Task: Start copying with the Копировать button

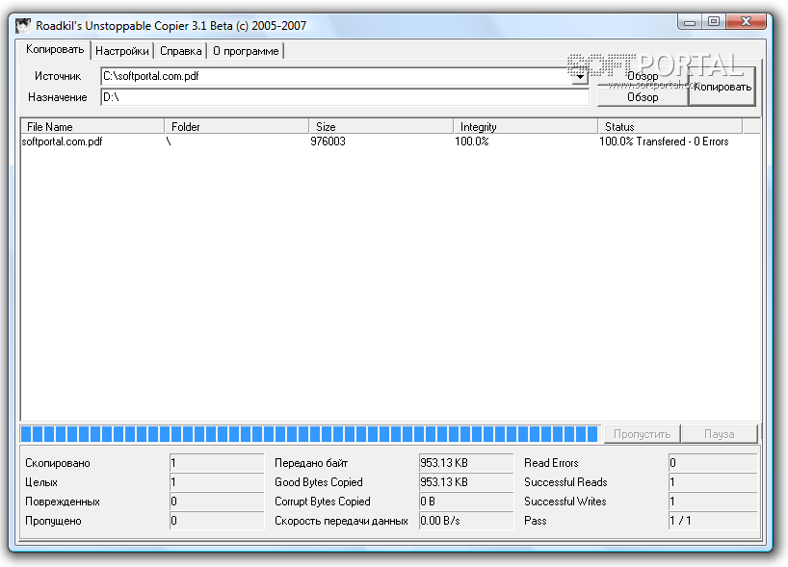Action: click(x=722, y=87)
